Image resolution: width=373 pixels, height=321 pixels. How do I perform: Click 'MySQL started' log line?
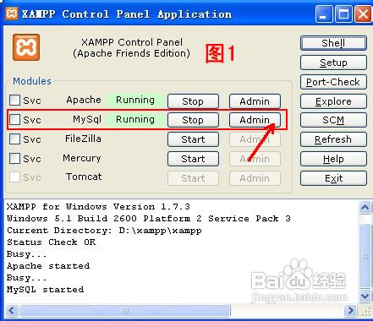45,290
